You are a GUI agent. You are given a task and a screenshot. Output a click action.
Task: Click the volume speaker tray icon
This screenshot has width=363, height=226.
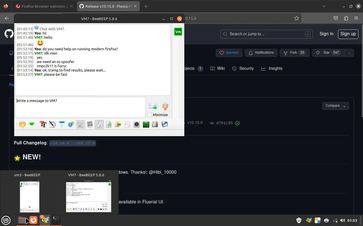343,220
